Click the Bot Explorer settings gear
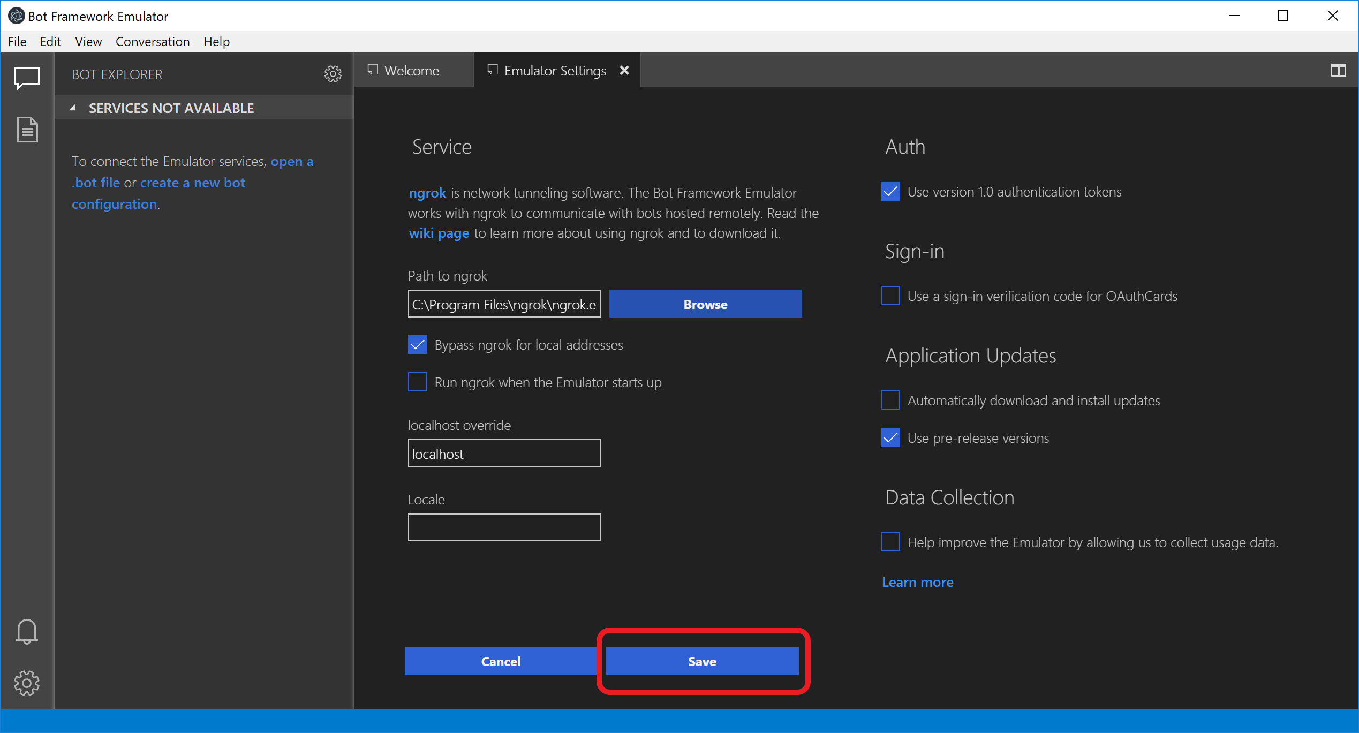The height and width of the screenshot is (733, 1359). [333, 74]
